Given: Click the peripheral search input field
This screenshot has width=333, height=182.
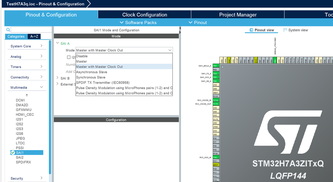Looking at the screenshot, I should pos(31,30).
